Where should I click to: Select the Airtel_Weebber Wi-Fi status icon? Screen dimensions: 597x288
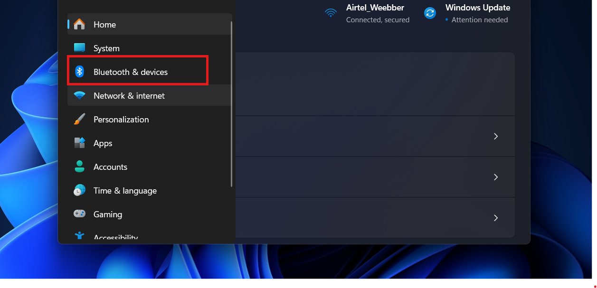pos(331,13)
